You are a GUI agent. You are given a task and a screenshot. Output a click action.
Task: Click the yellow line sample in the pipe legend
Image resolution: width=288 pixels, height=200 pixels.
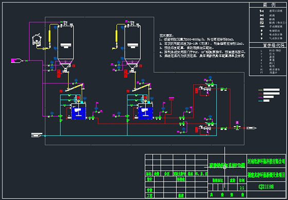(x=260, y=90)
